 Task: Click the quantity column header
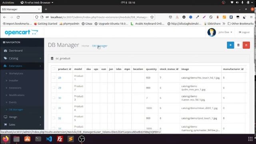(151, 69)
